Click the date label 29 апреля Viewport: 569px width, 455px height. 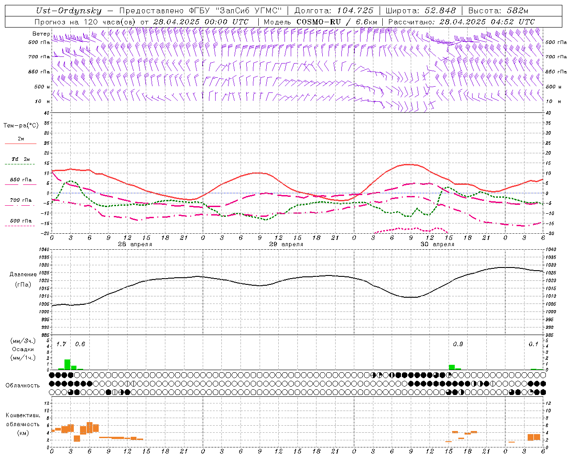(286, 244)
